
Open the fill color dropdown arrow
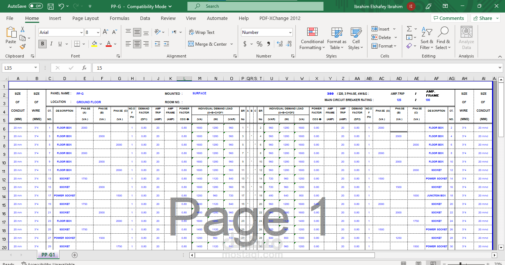pos(101,44)
